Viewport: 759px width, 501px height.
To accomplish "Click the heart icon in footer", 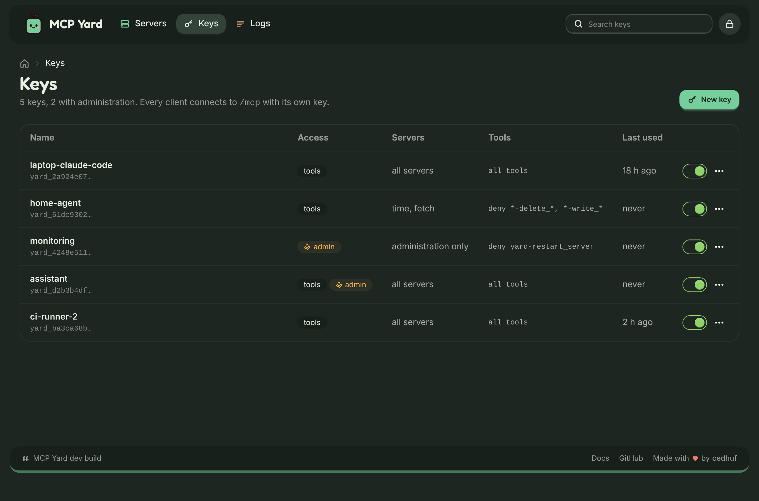I will tap(695, 459).
